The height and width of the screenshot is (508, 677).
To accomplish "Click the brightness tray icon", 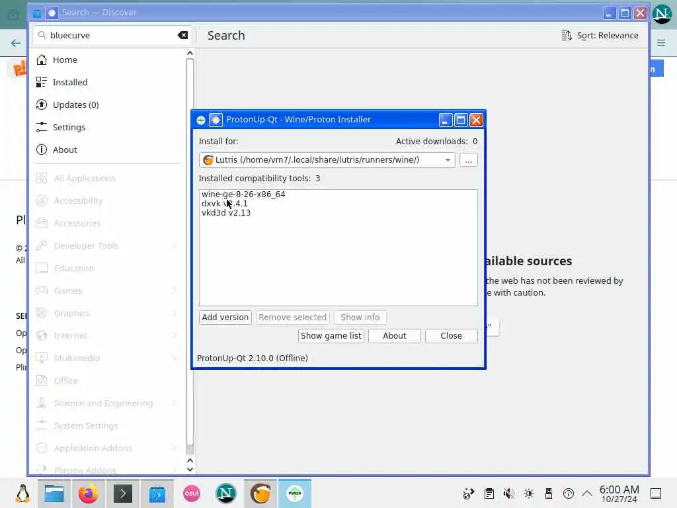I will point(529,493).
